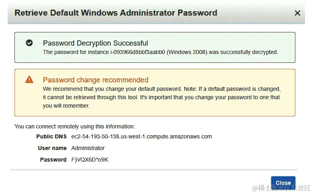Click the watermark text at bottom right
The height and width of the screenshot is (194, 313).
pyautogui.click(x=281, y=188)
